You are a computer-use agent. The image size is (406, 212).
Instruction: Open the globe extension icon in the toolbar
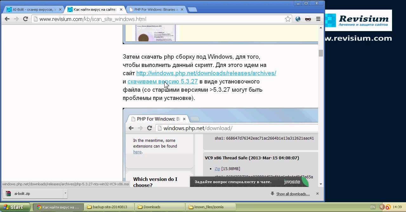[x=298, y=19]
